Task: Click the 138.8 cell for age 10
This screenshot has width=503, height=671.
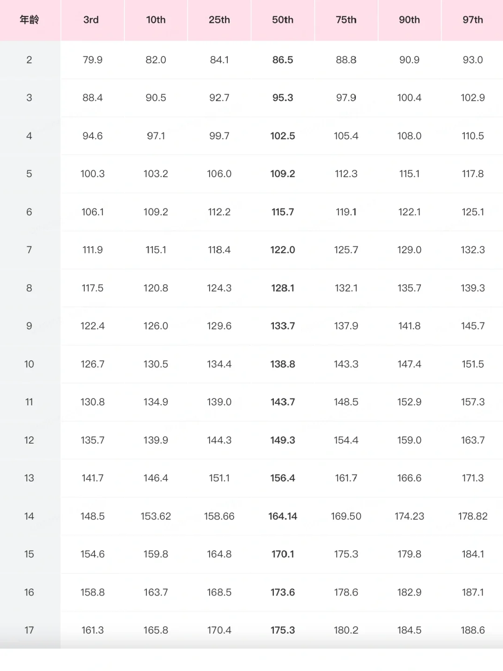Action: coord(283,364)
